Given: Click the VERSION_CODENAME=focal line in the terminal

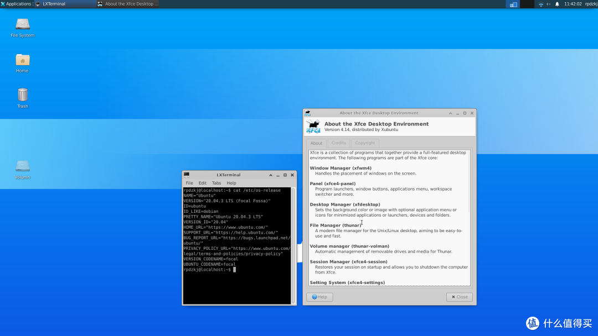Looking at the screenshot, I should (x=210, y=259).
